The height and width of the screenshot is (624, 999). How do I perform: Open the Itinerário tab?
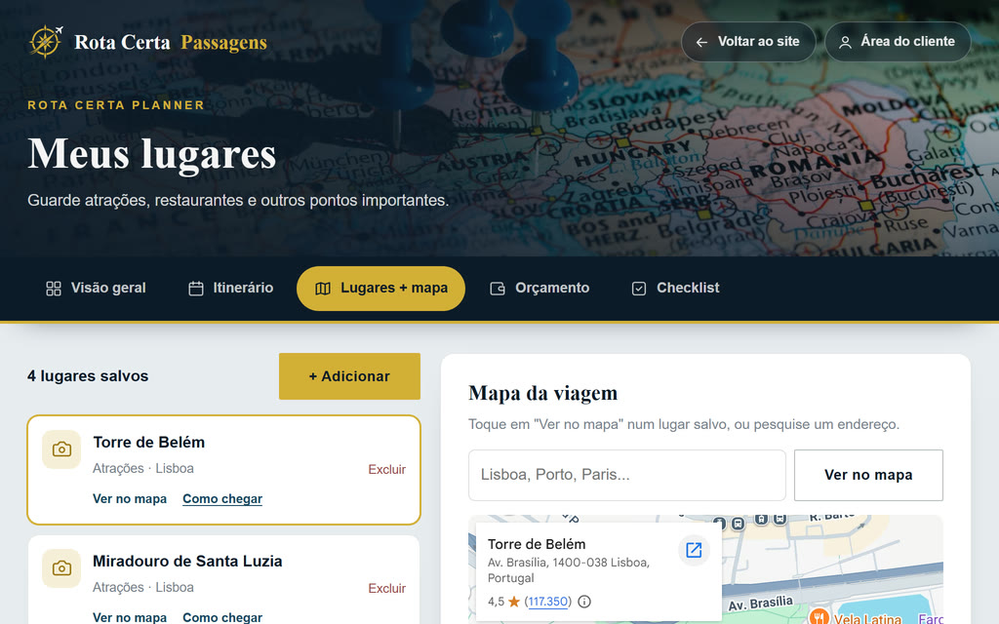click(230, 289)
